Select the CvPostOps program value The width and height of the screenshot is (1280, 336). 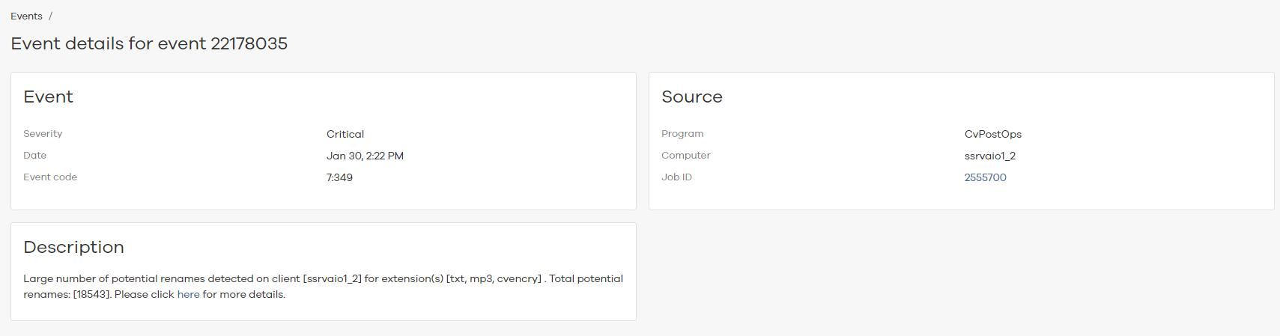tap(992, 135)
